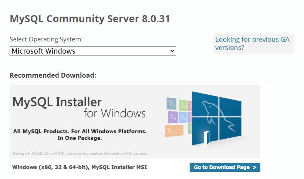
Task: Click the 'Starting with MySQL 5.6' note
Action: pyautogui.click(x=80, y=153)
